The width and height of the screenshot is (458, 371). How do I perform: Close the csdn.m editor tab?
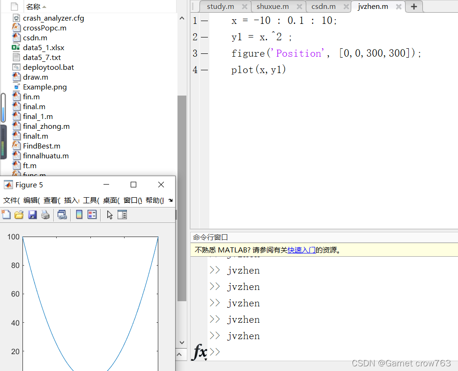[x=346, y=7]
